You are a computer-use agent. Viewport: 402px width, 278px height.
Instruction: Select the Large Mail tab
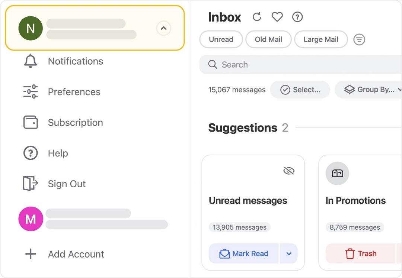coord(321,39)
